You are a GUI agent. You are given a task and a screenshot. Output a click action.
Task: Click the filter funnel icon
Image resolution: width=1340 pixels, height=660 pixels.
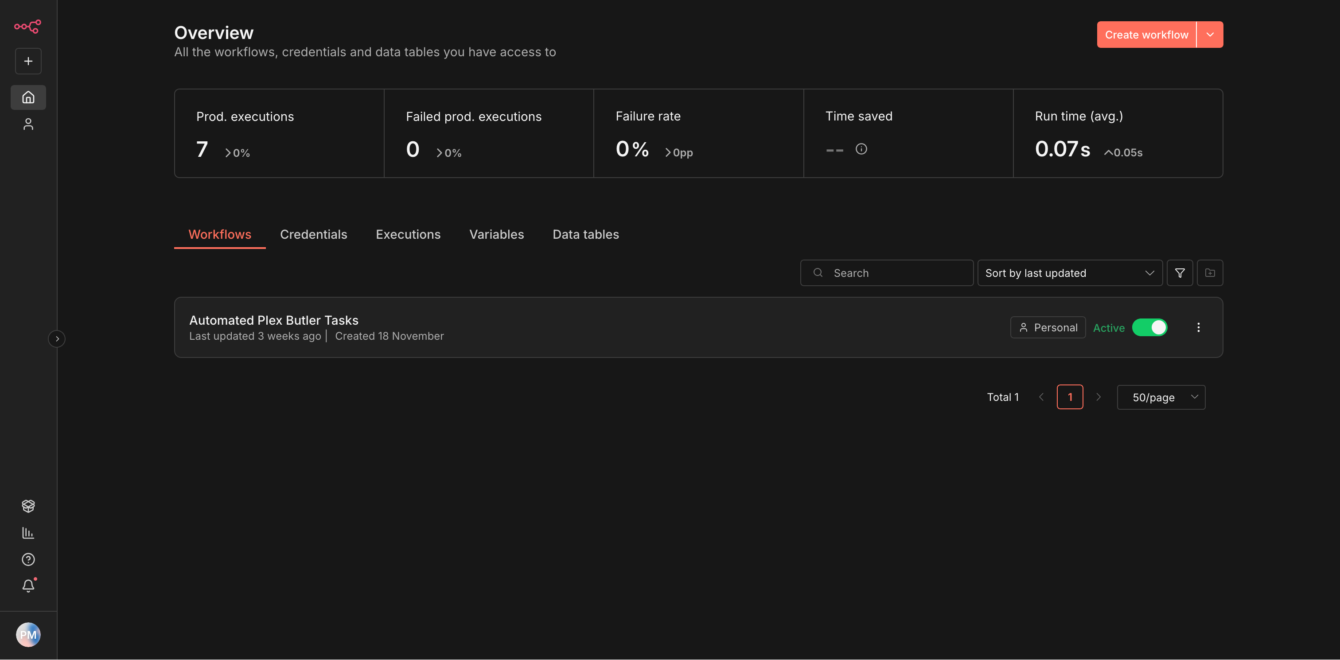coord(1179,273)
